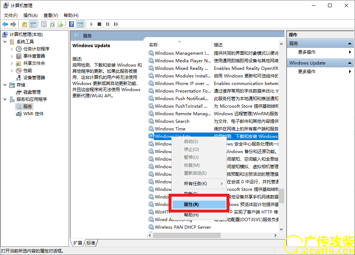Open the Properties sheet toolbar icon
Viewport: 355px width, 255px height.
[x=44, y=24]
